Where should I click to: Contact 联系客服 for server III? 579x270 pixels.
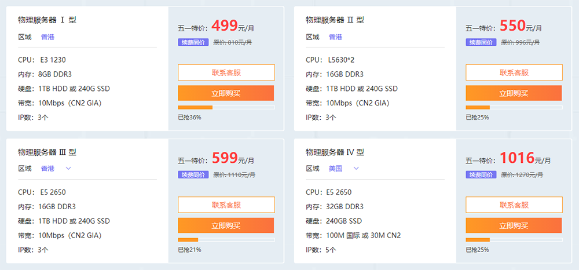pos(226,205)
